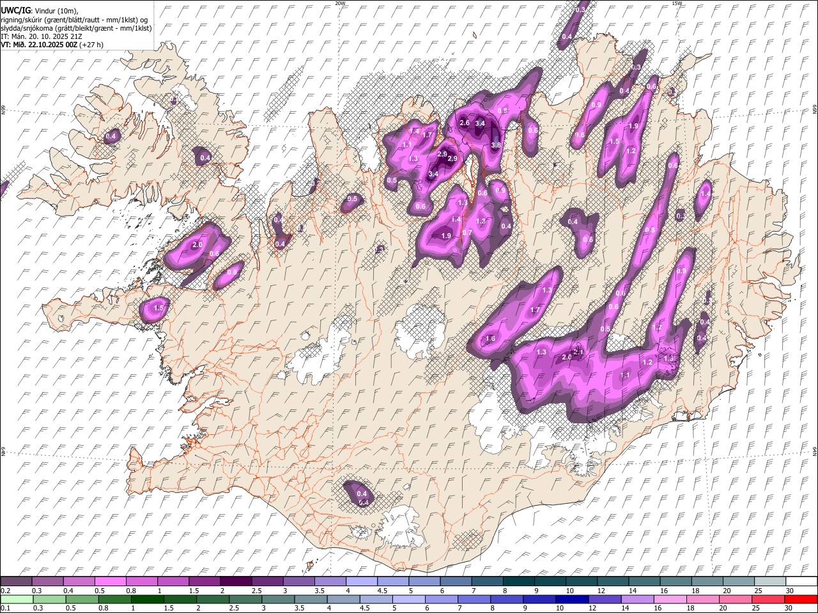This screenshot has height=613, width=818.
Task: Click the 6 periwinkle swatch in lower legend row
Action: pos(441,600)
